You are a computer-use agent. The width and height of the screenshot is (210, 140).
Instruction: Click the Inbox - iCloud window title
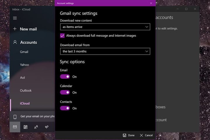click(21, 9)
